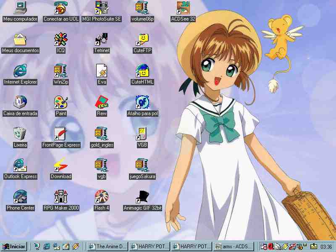Switch to HARRY POT... window beside The Anime D...
The image size is (336, 252).
coord(150,247)
